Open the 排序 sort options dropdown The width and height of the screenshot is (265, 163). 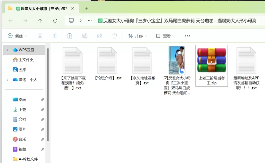(x=137, y=36)
